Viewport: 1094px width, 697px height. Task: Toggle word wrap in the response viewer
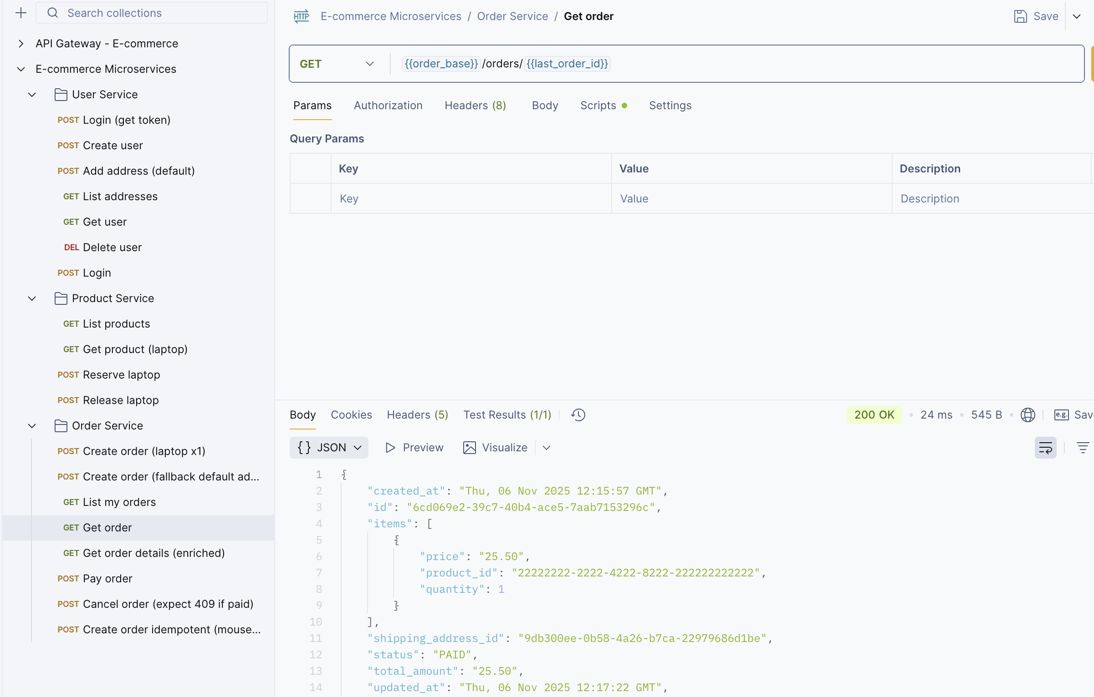[1045, 448]
